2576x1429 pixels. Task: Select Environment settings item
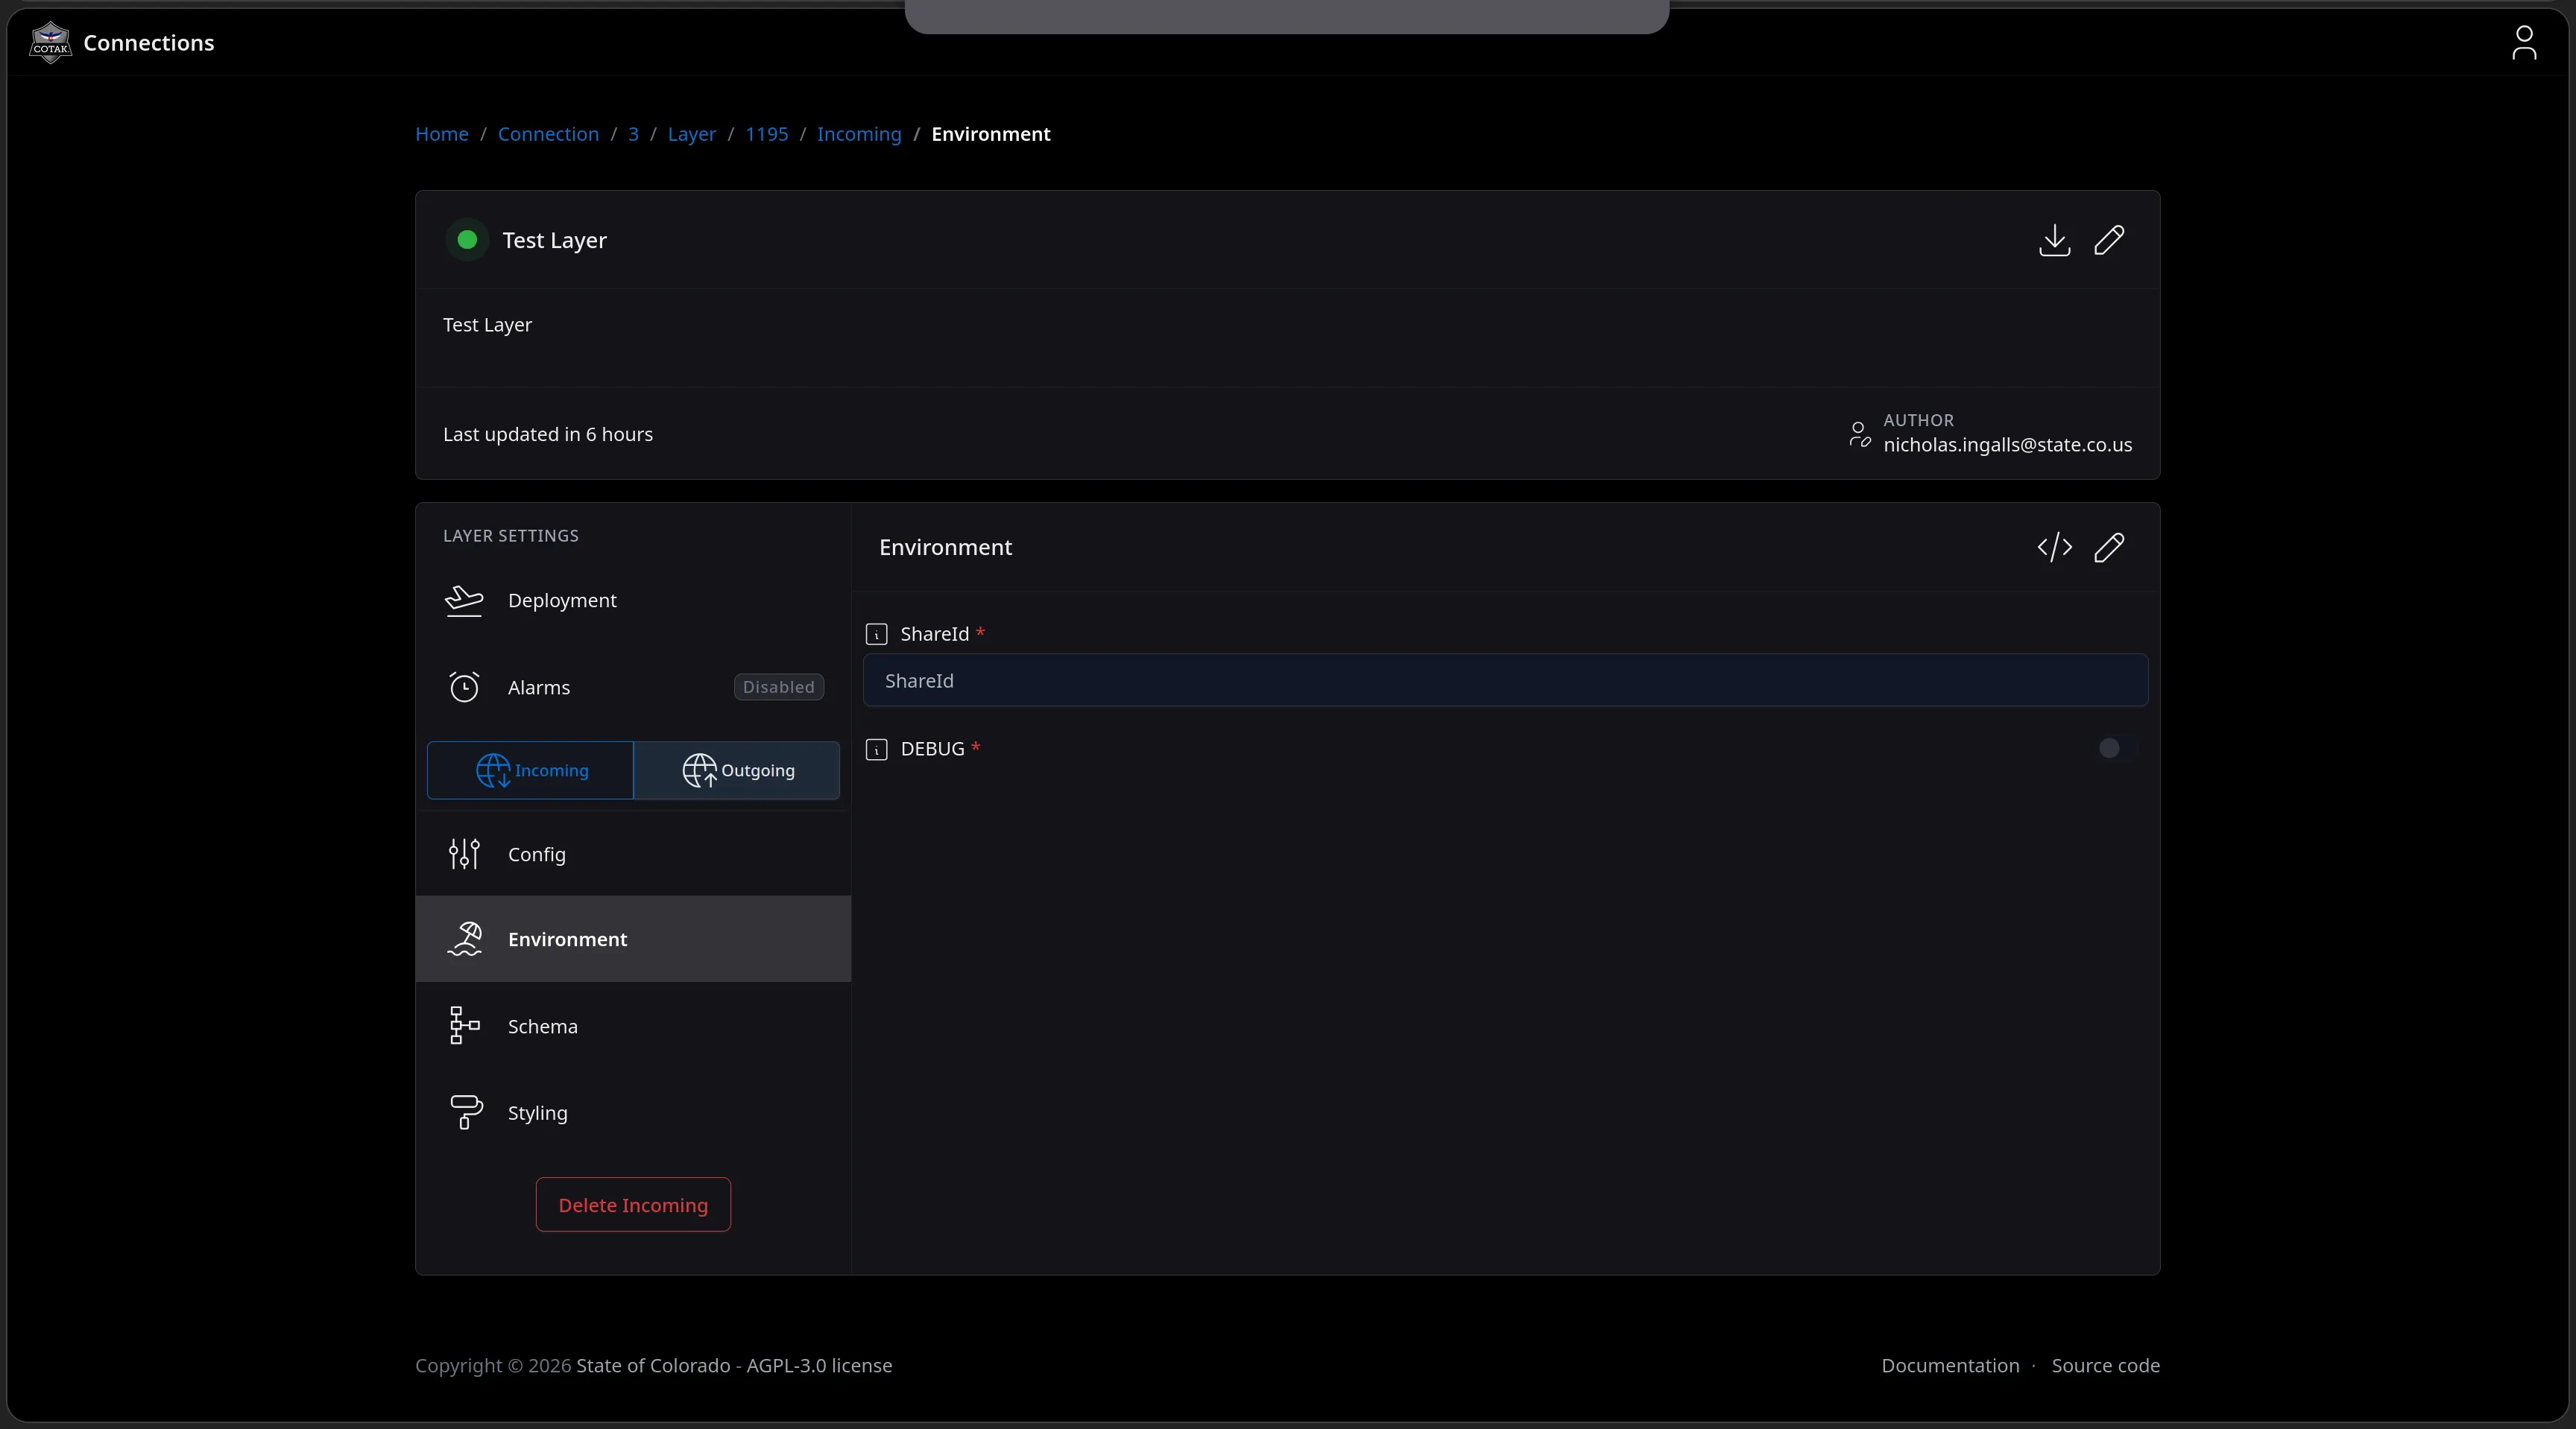click(633, 940)
